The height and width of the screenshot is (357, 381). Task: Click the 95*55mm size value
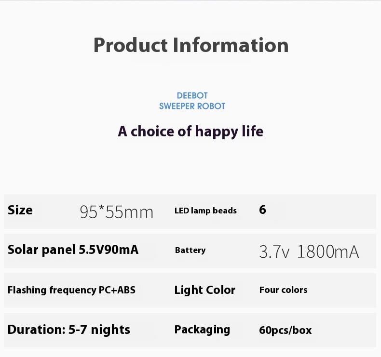pos(116,212)
